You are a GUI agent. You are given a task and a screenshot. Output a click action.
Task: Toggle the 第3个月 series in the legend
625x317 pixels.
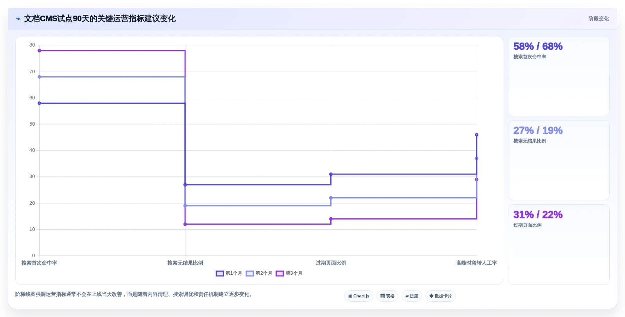click(x=289, y=273)
